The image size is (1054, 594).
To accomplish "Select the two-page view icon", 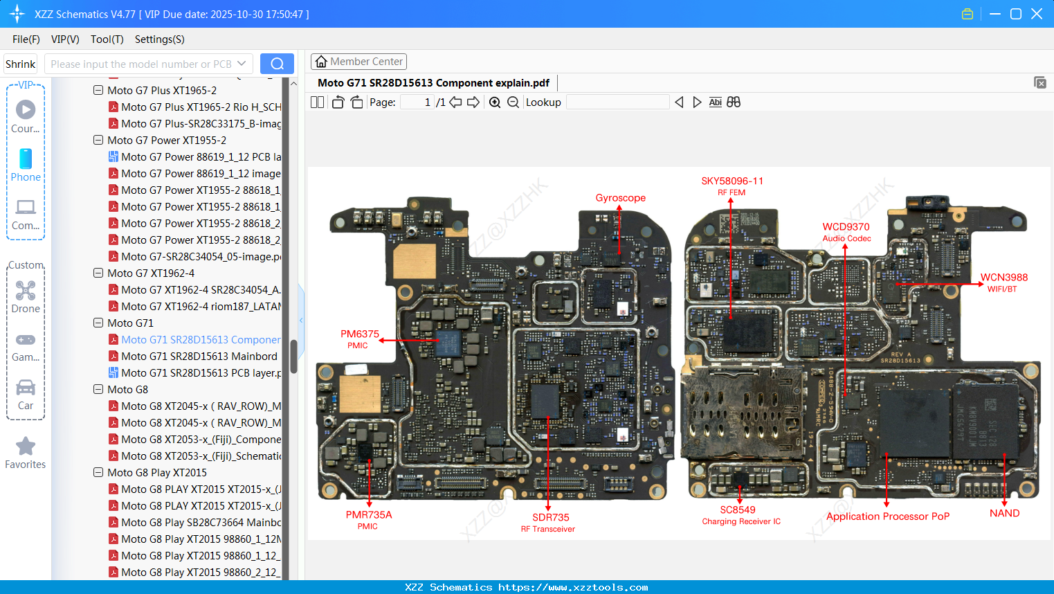I will 317,102.
